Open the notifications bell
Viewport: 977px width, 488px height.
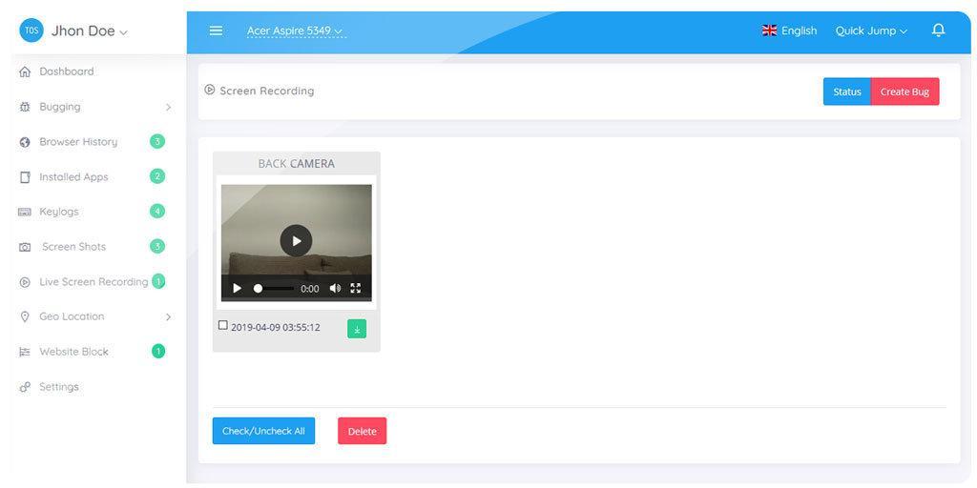tap(938, 30)
